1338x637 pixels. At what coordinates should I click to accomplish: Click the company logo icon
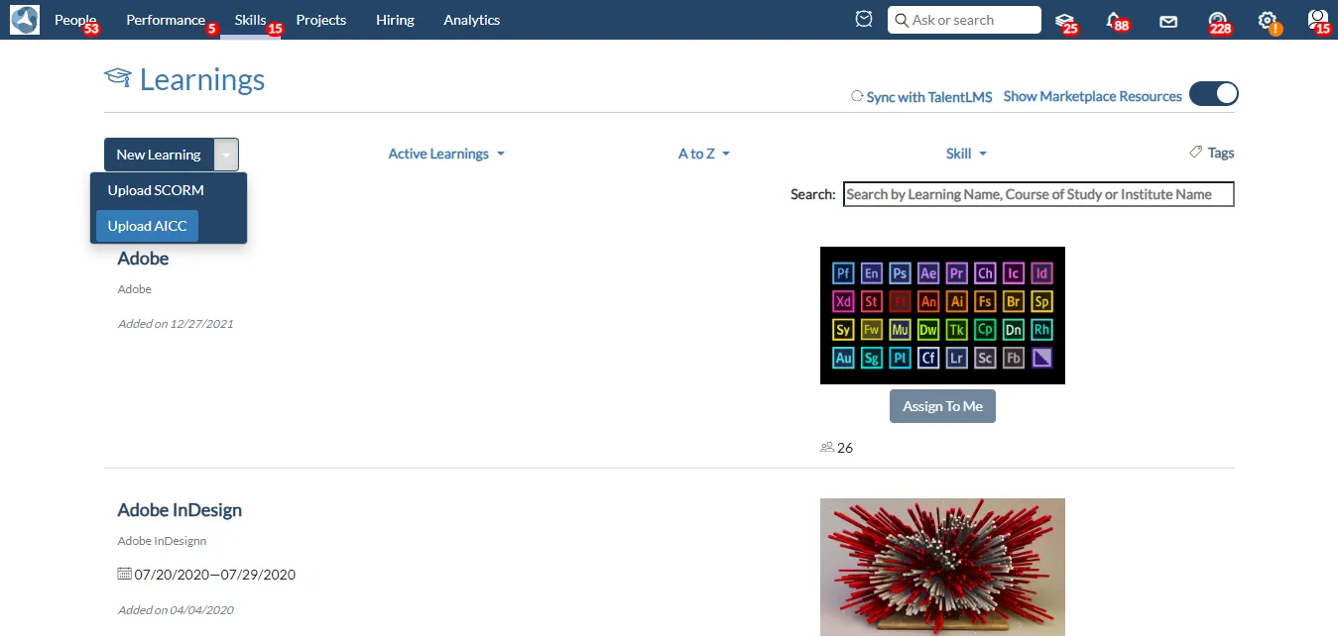(x=25, y=20)
